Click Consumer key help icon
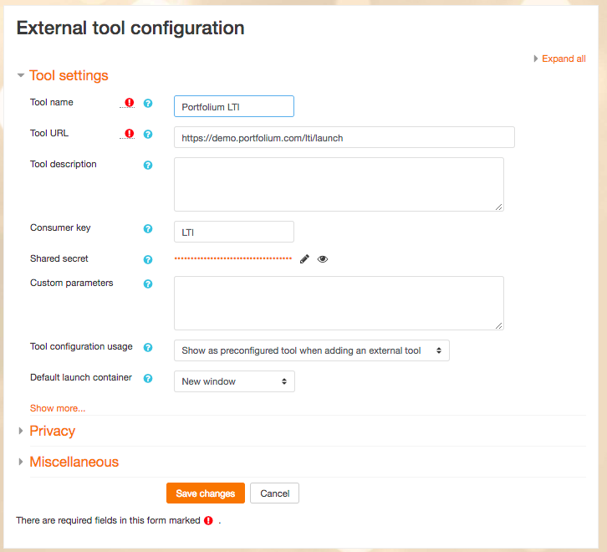This screenshot has height=552, width=607. [148, 228]
